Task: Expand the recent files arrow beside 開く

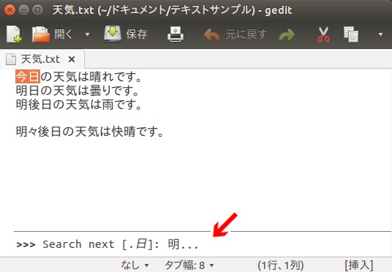Action: [x=87, y=34]
